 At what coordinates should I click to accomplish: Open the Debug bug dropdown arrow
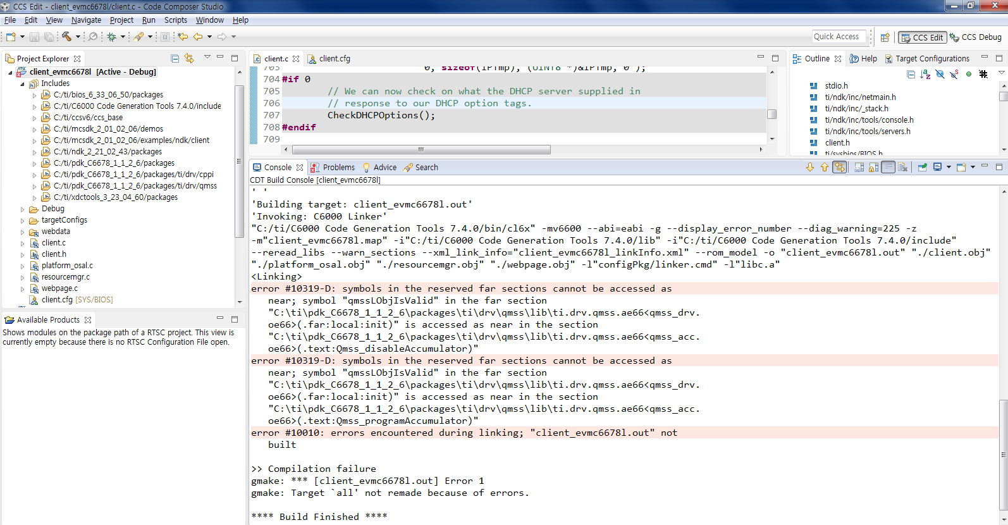click(x=123, y=37)
